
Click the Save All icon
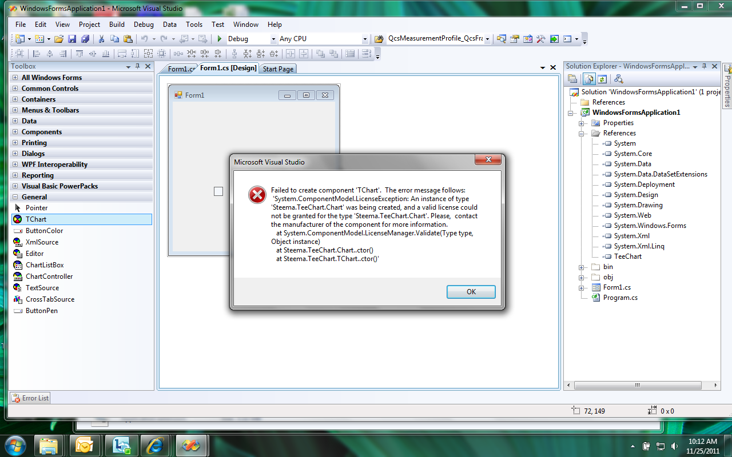click(85, 39)
